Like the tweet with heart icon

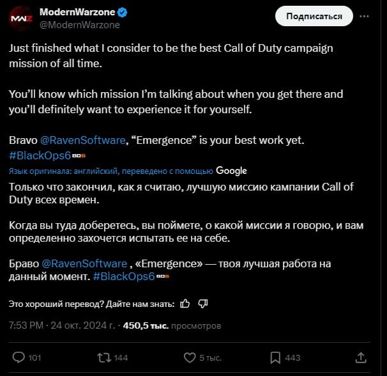(190, 357)
